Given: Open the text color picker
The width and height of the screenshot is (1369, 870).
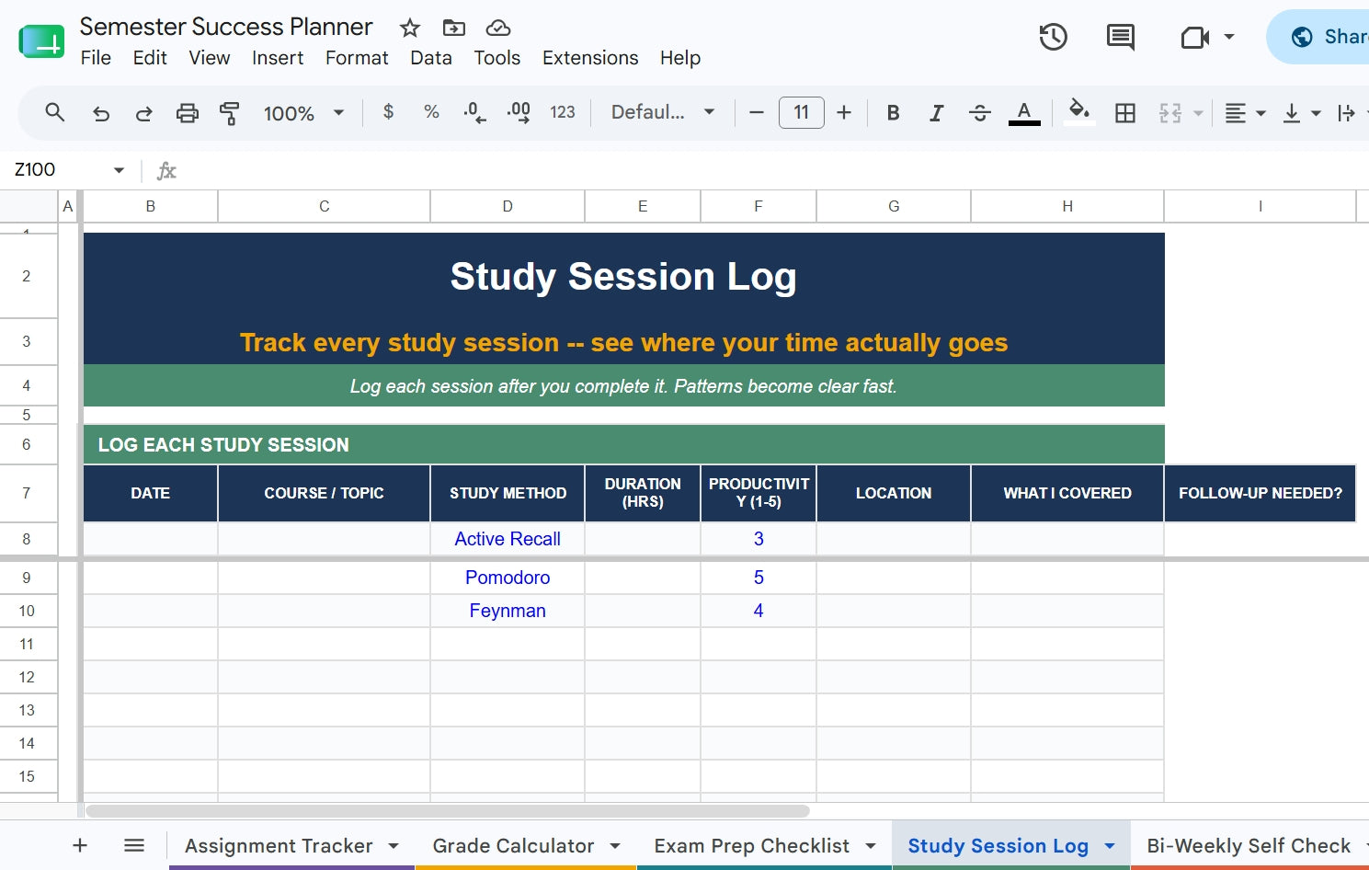Looking at the screenshot, I should (x=1024, y=112).
